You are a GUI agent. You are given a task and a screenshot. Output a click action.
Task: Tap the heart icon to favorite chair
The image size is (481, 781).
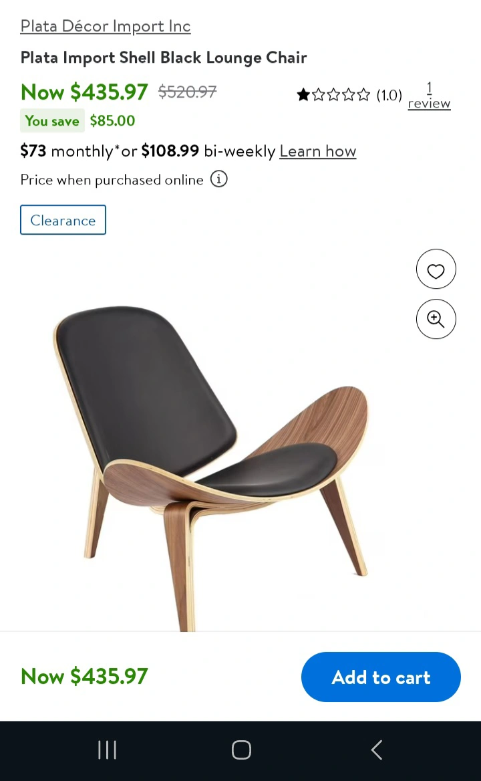pyautogui.click(x=436, y=269)
